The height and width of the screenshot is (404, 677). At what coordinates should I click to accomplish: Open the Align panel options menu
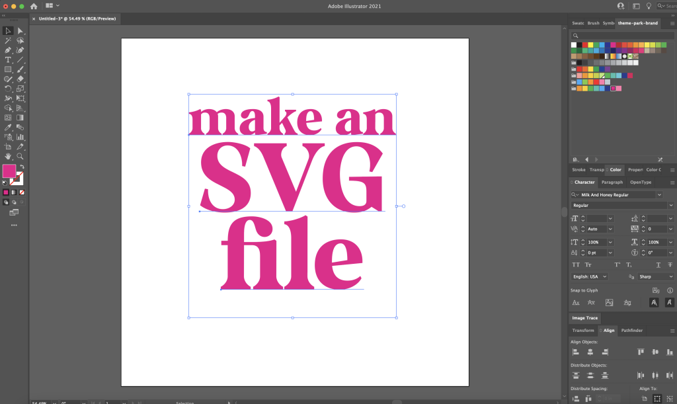672,331
